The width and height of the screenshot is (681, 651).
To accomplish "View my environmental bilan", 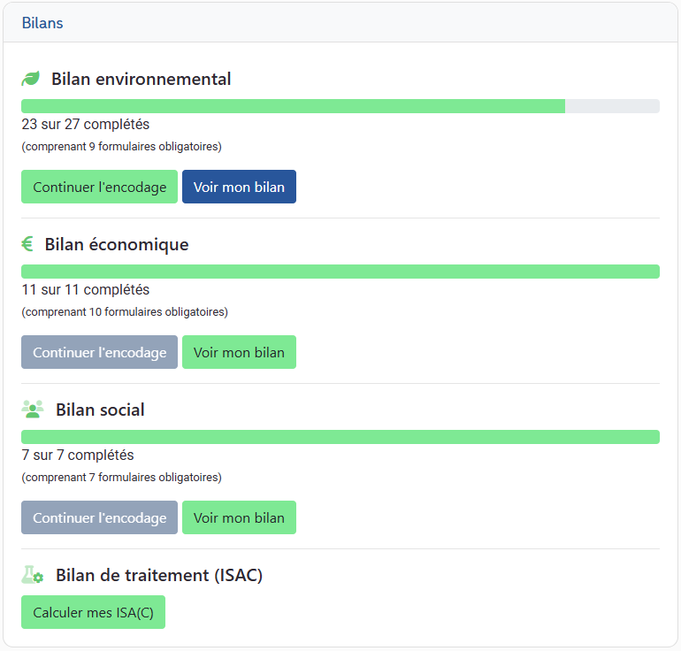I will tap(239, 187).
